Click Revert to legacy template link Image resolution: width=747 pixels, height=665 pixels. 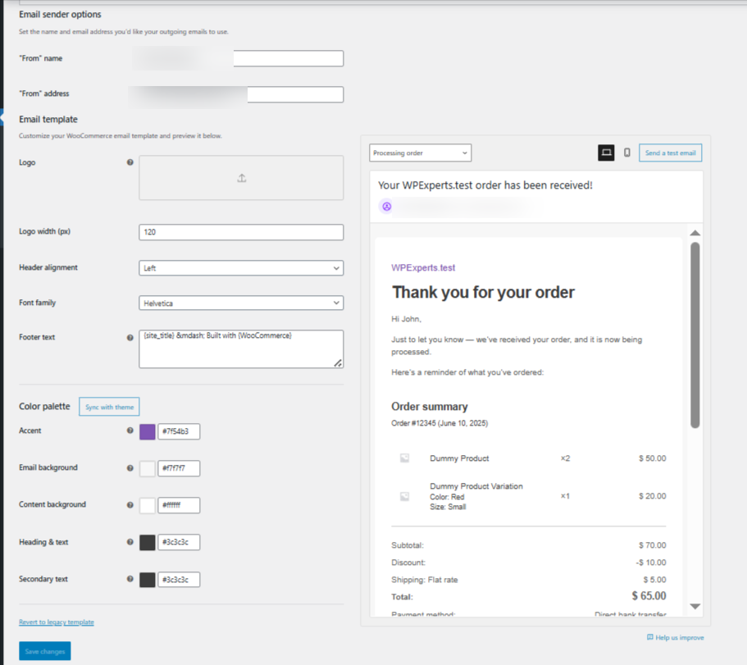point(56,622)
